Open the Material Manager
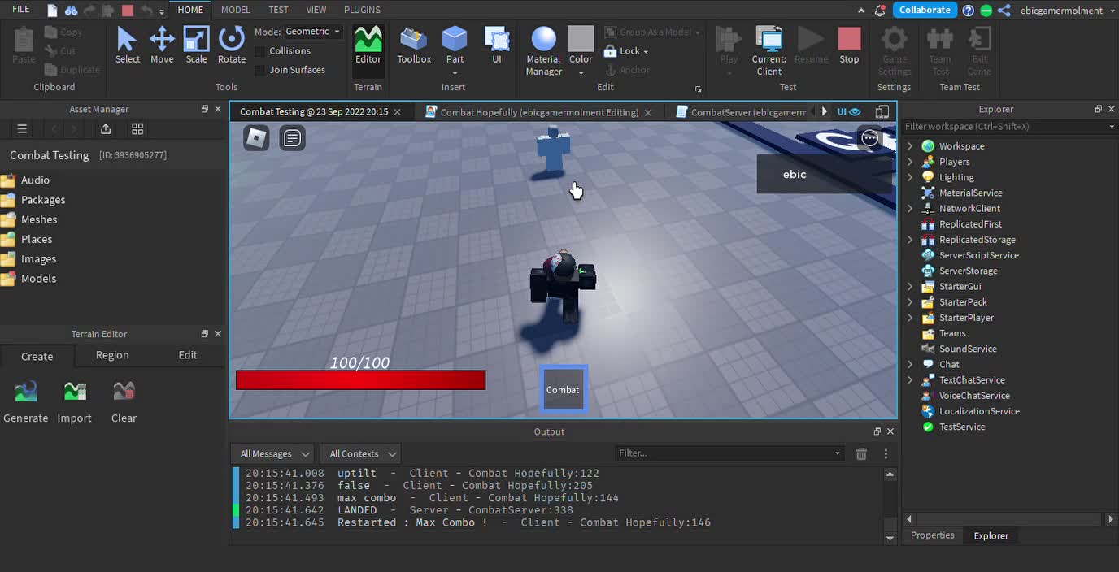The height and width of the screenshot is (572, 1119). click(543, 51)
